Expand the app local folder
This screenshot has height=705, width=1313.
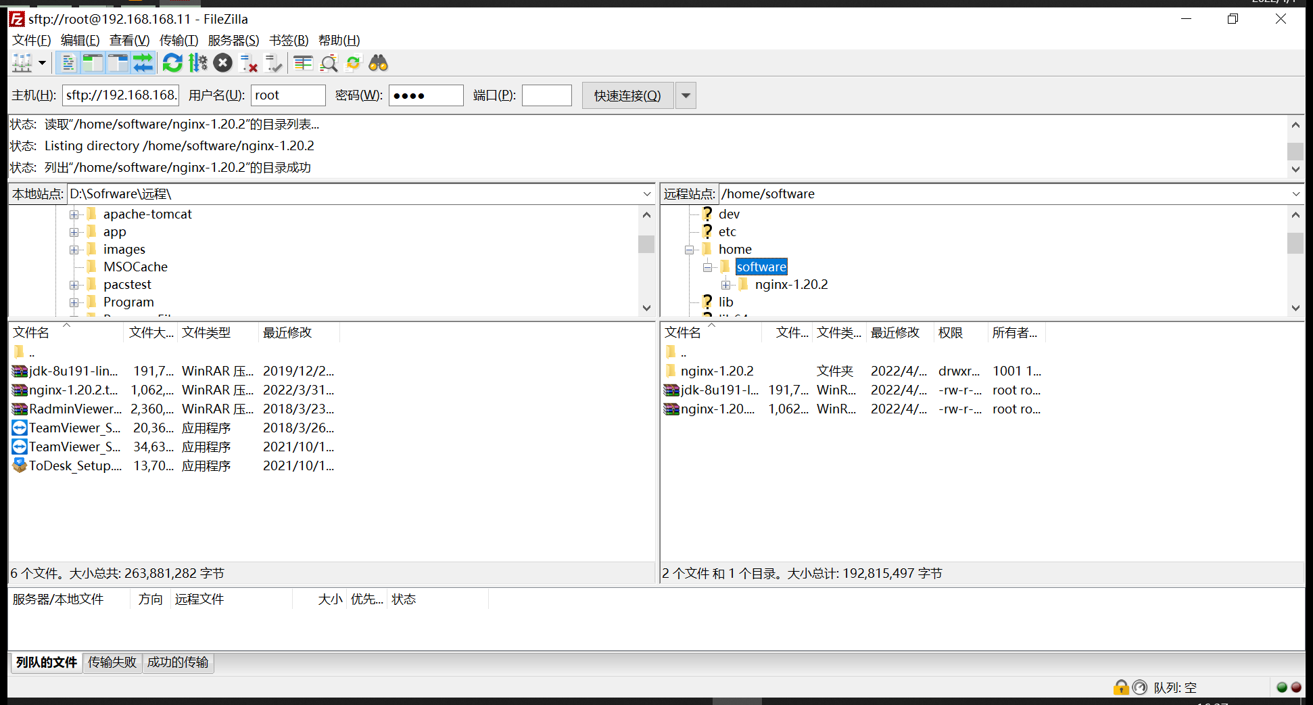click(74, 232)
